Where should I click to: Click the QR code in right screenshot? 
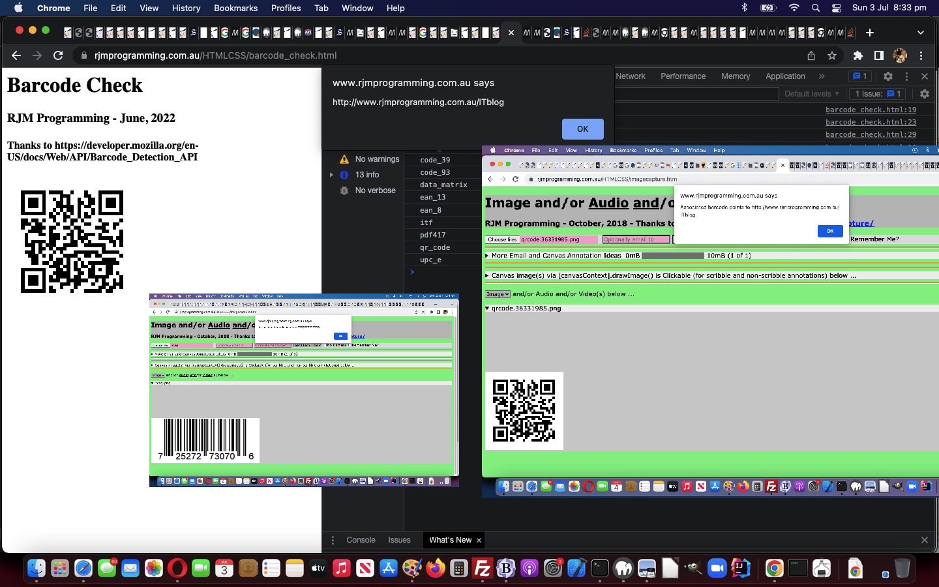524,411
